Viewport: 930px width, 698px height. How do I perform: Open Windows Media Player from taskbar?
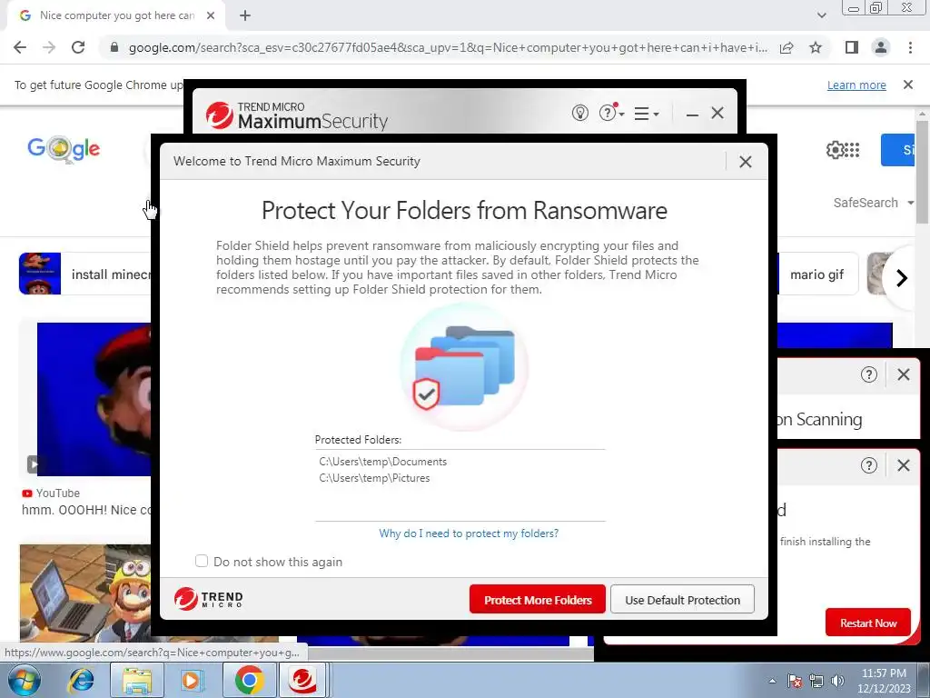point(192,680)
